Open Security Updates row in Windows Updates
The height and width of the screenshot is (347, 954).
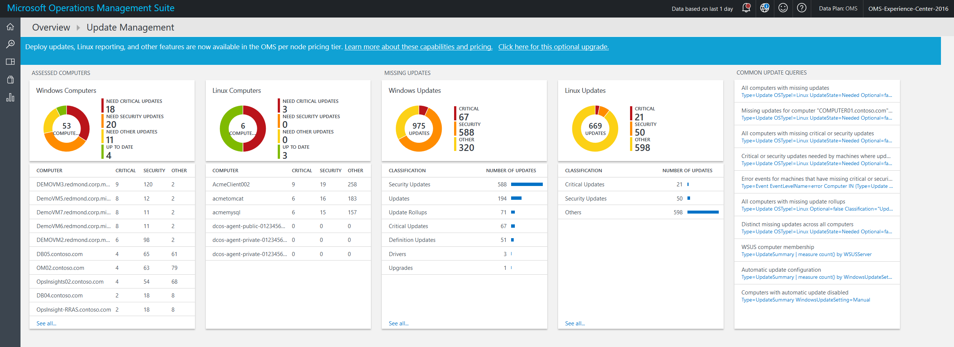tap(464, 184)
